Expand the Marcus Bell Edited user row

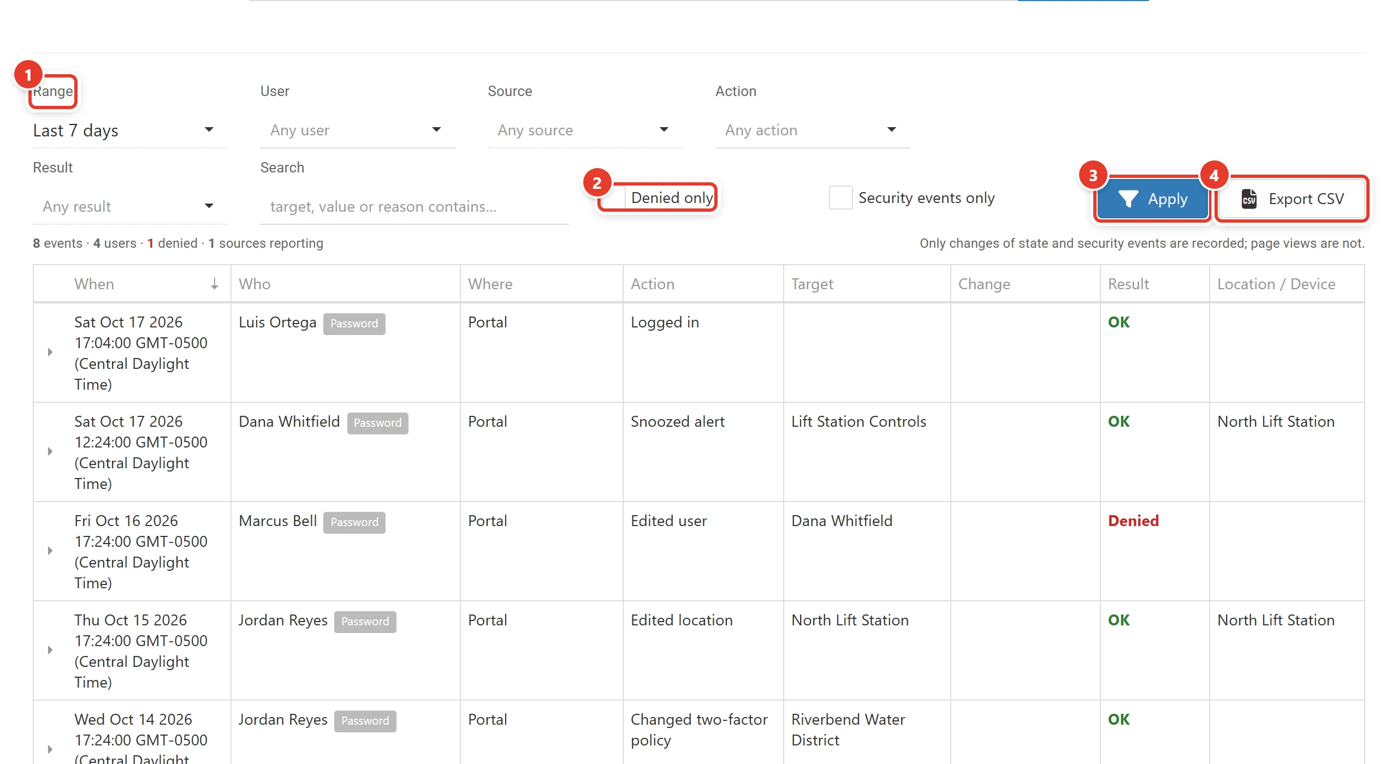50,551
